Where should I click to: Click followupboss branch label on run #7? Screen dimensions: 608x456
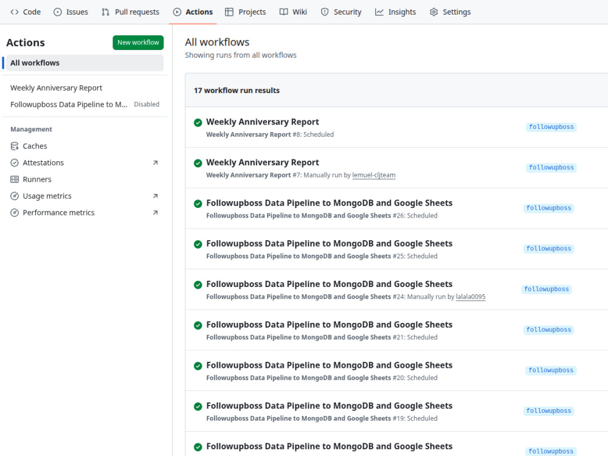coord(551,168)
